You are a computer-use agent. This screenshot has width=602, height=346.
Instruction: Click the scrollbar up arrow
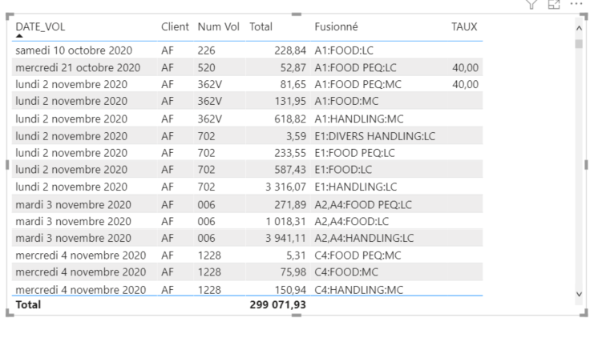pos(579,28)
